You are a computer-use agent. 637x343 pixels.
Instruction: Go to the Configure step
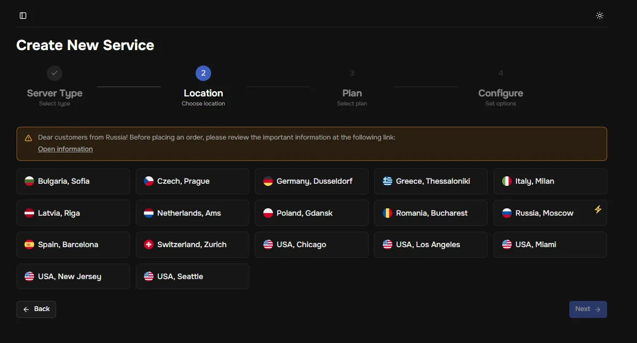(x=501, y=93)
